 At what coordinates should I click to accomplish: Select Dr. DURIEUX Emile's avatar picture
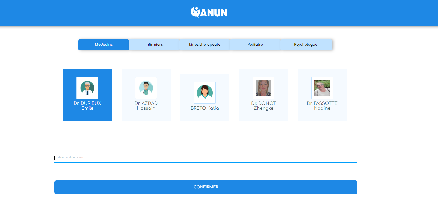coord(87,88)
